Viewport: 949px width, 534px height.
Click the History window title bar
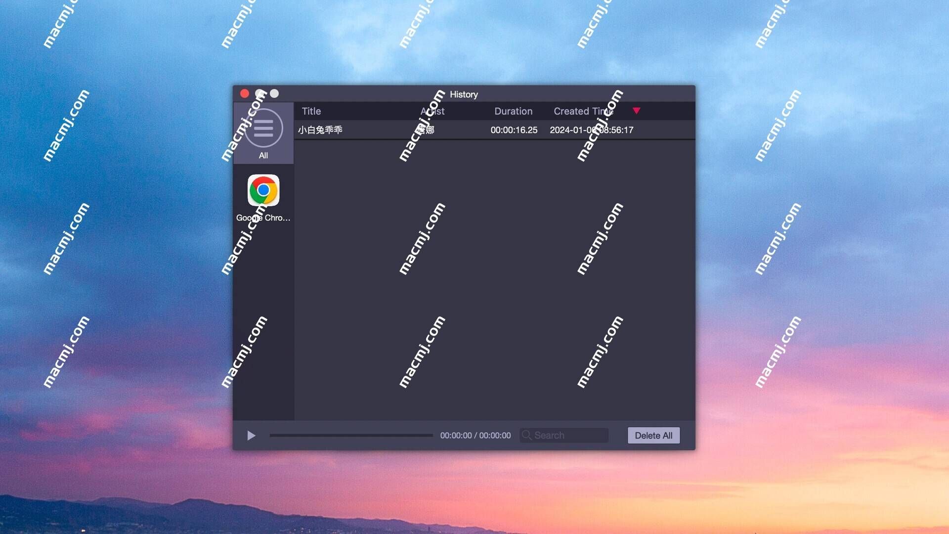click(464, 93)
